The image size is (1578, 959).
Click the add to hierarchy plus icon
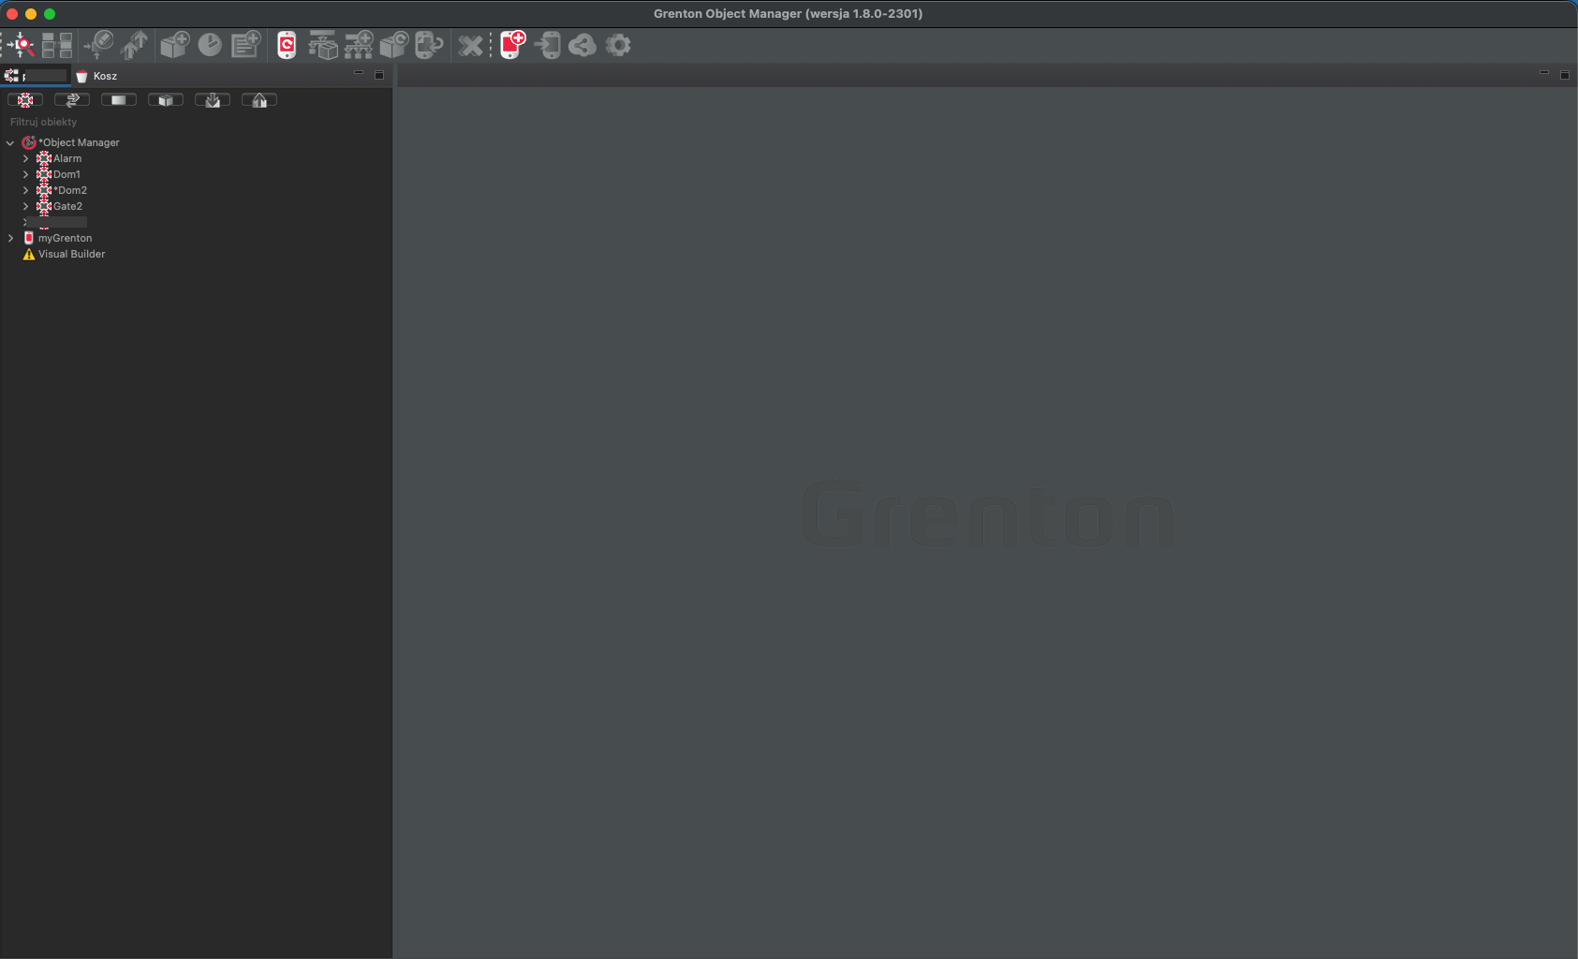pos(359,44)
